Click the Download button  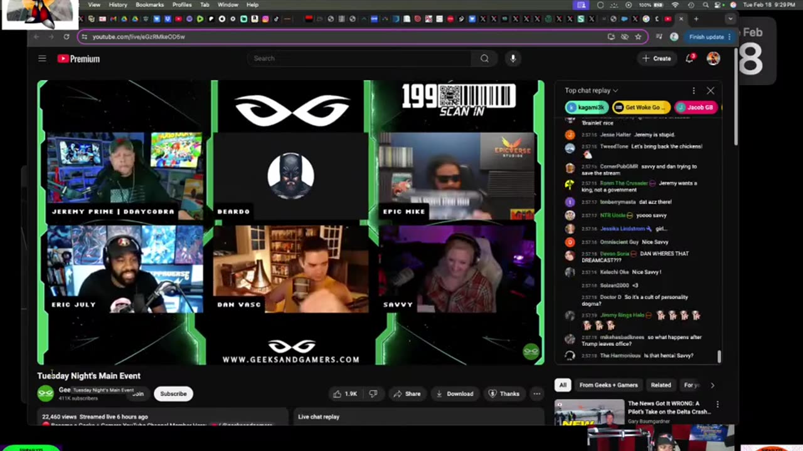point(454,394)
